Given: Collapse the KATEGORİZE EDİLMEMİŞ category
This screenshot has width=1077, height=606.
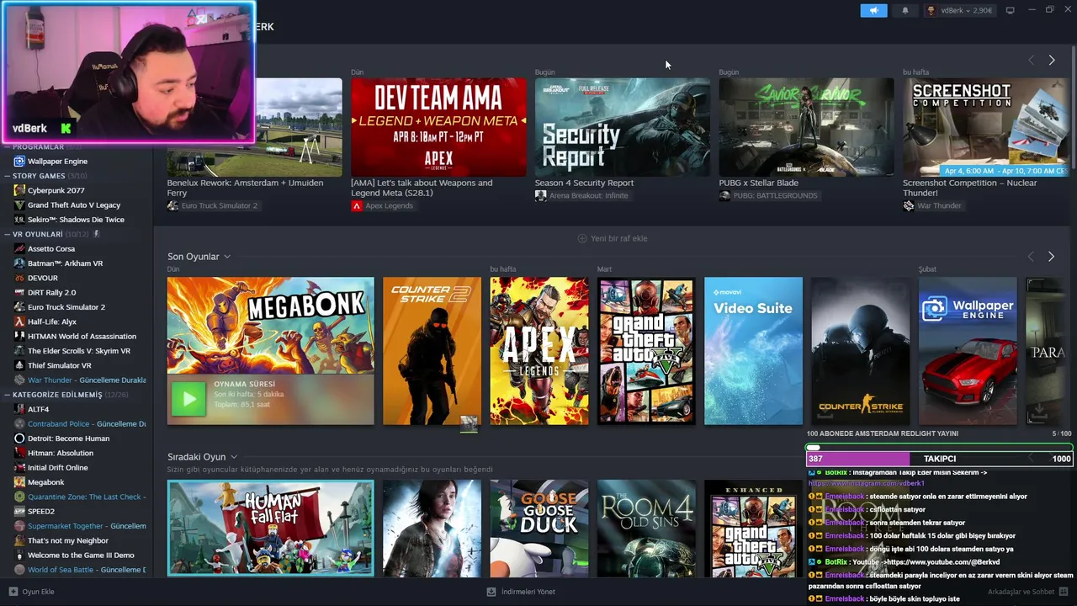Looking at the screenshot, I should point(7,394).
